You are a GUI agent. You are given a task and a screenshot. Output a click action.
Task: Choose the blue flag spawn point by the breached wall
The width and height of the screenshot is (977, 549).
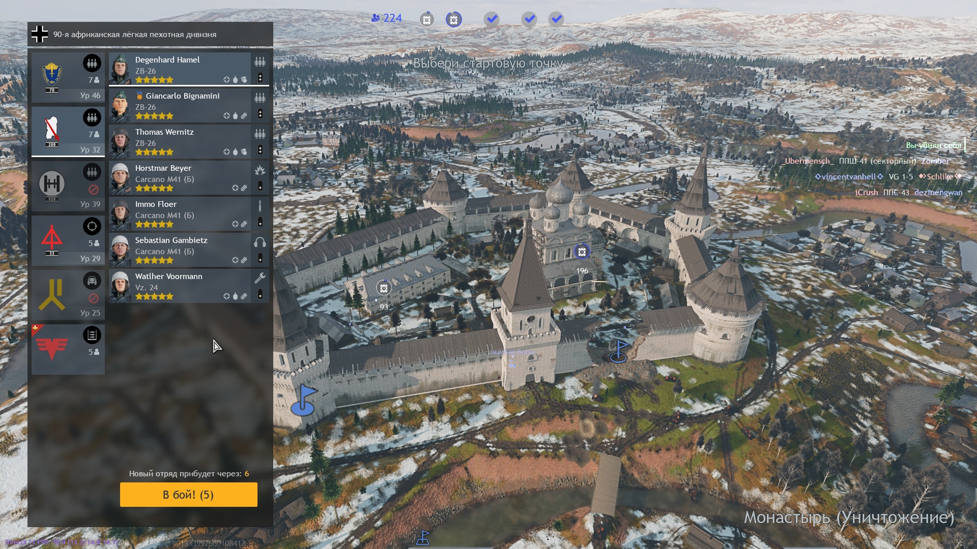pyautogui.click(x=619, y=351)
